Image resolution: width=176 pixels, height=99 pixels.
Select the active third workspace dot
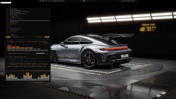[x=84, y=1]
